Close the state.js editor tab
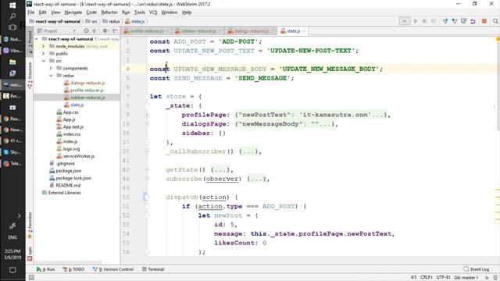500x281 pixels. pos(304,31)
